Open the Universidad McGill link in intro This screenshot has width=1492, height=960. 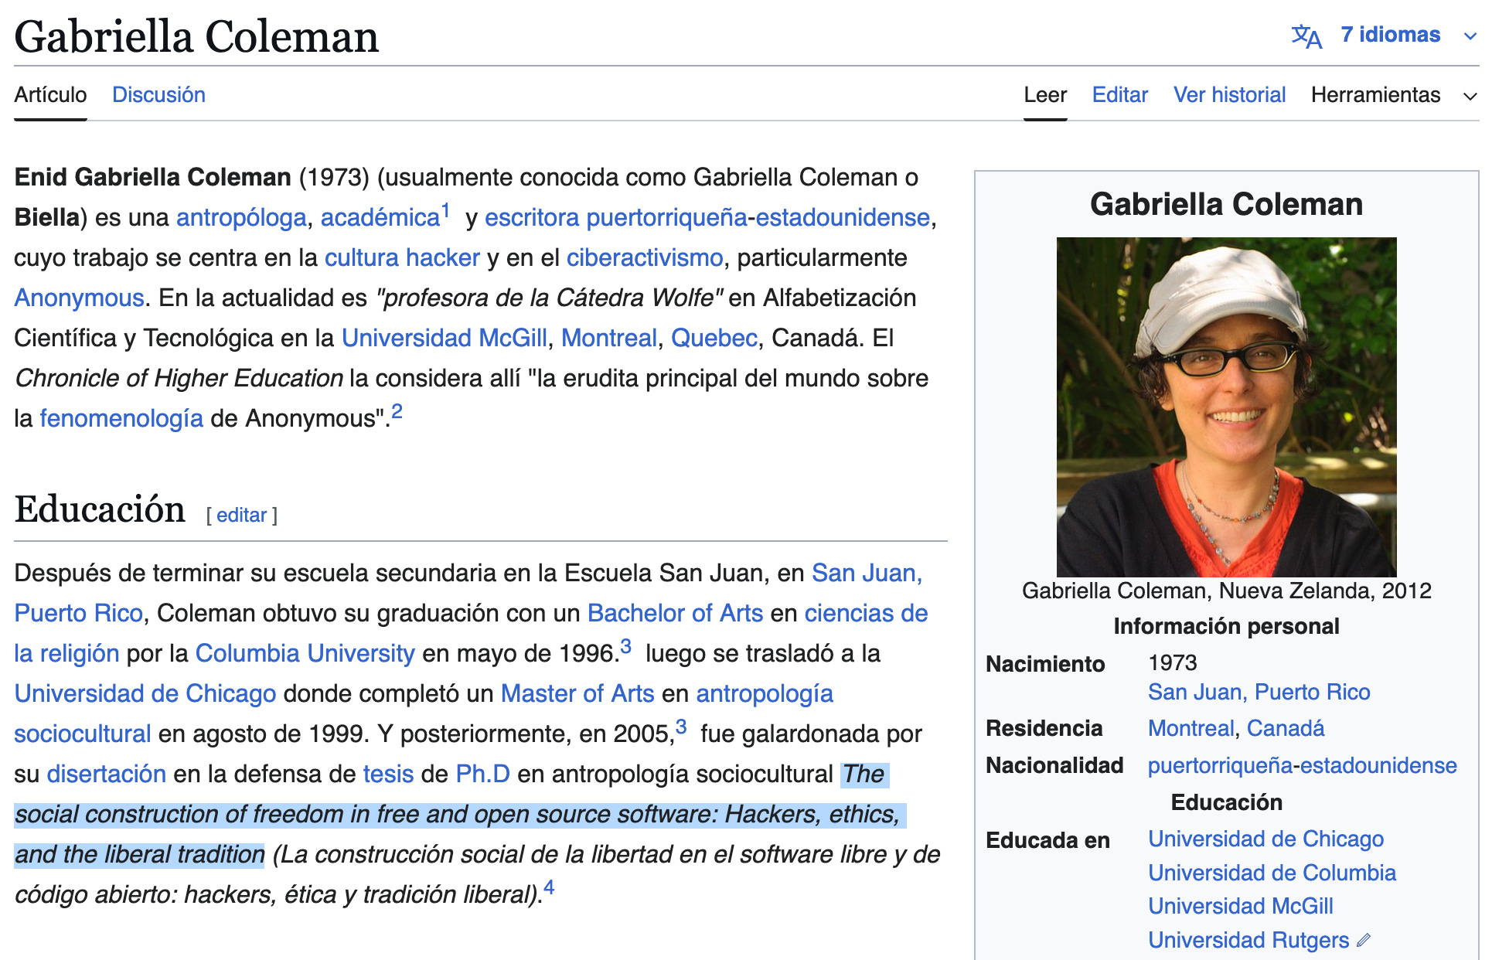pos(445,338)
